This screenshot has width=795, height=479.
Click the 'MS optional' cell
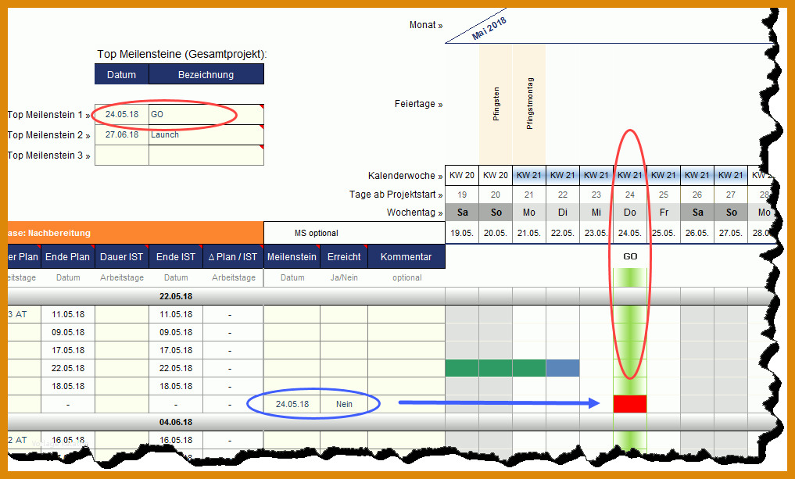tap(354, 233)
